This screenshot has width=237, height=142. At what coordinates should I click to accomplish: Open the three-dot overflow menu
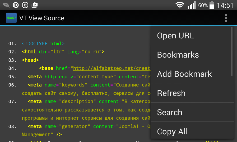point(226,18)
